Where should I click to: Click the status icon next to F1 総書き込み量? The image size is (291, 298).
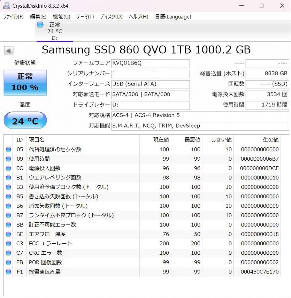(8, 272)
